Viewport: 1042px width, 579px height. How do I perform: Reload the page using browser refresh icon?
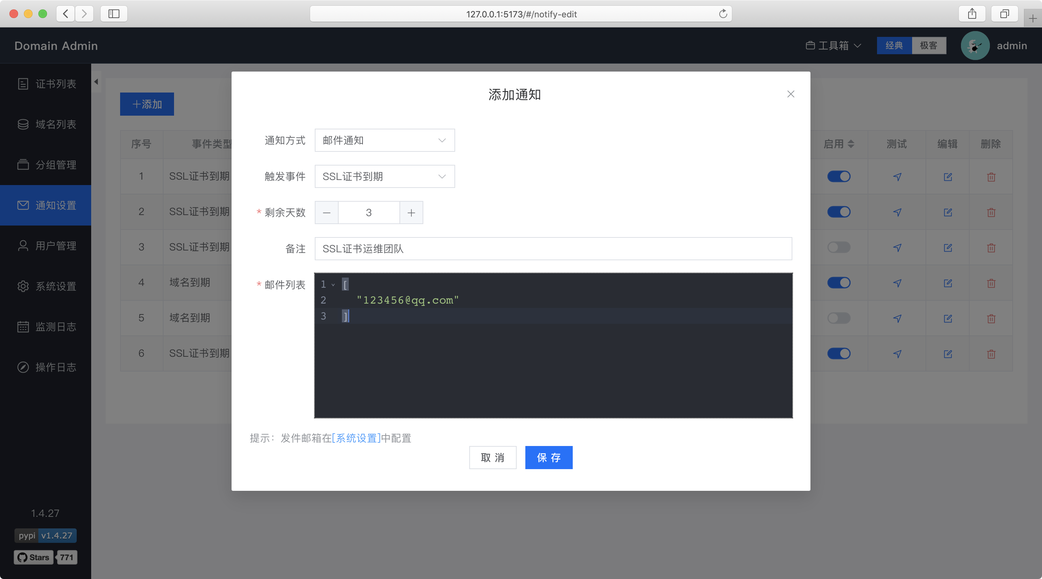point(723,14)
